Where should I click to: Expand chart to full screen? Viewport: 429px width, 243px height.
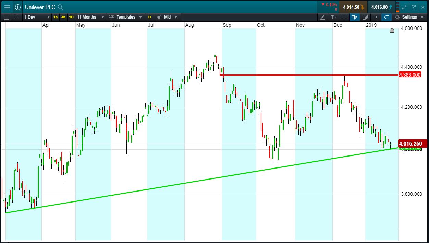pyautogui.click(x=405, y=7)
